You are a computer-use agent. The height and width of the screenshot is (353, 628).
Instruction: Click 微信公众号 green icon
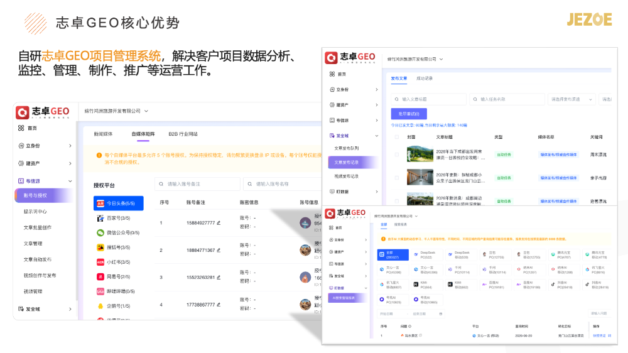pos(100,233)
